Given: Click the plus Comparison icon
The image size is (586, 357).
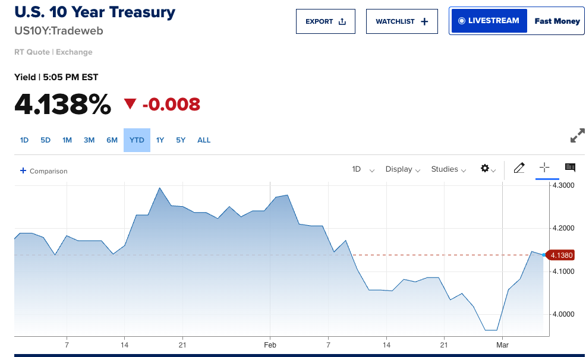Looking at the screenshot, I should pos(23,170).
